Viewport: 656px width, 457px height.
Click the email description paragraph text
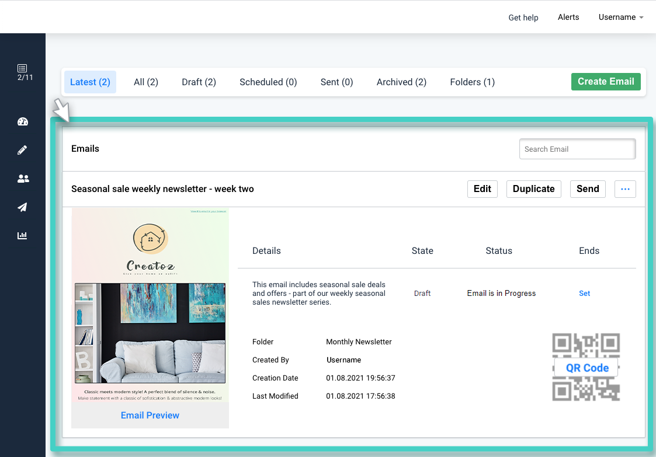(319, 294)
